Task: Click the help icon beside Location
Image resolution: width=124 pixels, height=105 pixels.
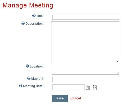Action: coord(27,66)
